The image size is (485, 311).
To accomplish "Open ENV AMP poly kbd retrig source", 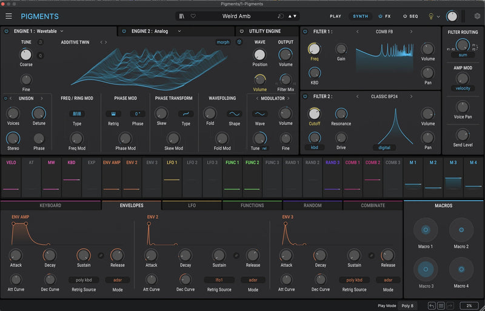I will pyautogui.click(x=84, y=280).
